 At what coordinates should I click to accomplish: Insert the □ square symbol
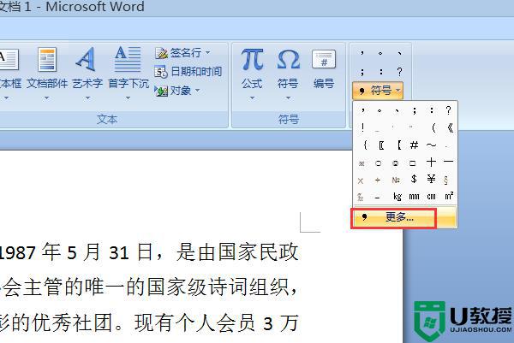coord(413,163)
